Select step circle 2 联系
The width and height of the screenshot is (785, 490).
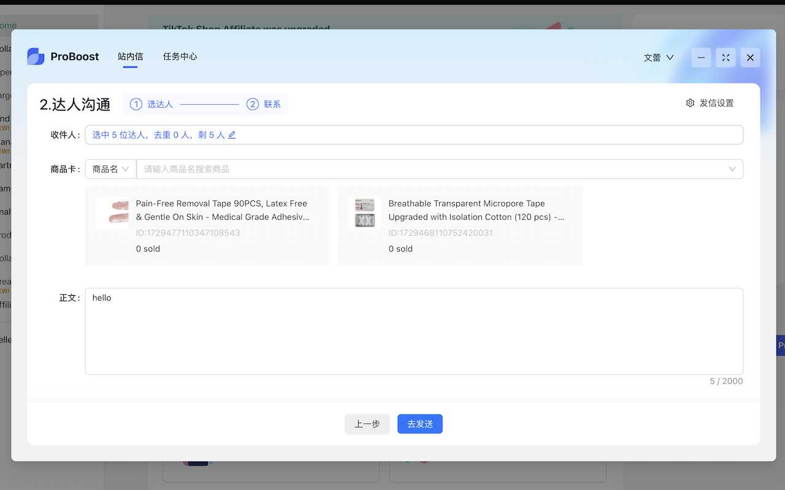[x=253, y=104]
